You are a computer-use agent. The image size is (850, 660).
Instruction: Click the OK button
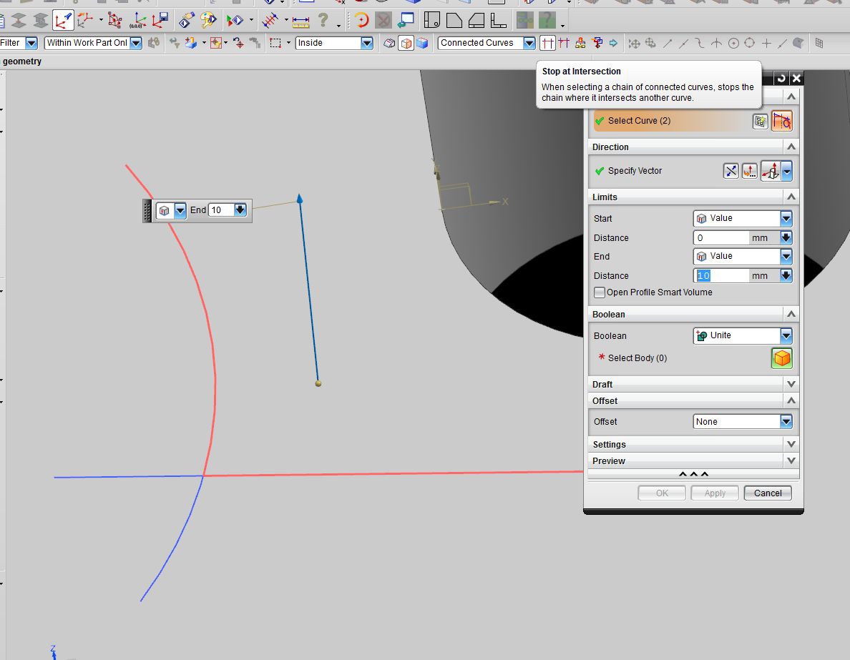662,493
